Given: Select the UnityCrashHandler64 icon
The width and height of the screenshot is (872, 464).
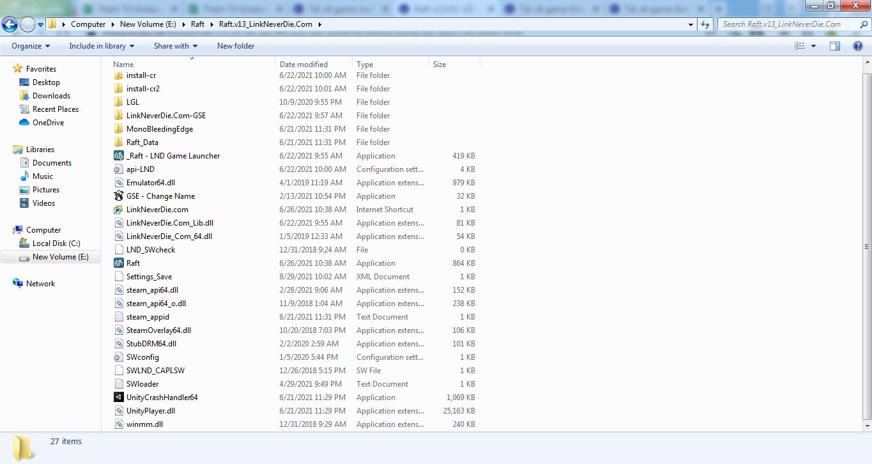Looking at the screenshot, I should (x=118, y=398).
